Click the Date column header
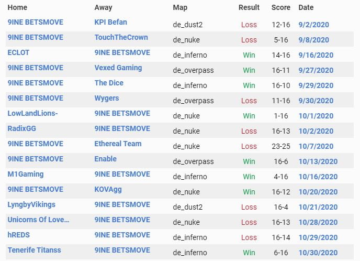Image resolution: width=360 pixels, height=261 pixels. coord(306,8)
